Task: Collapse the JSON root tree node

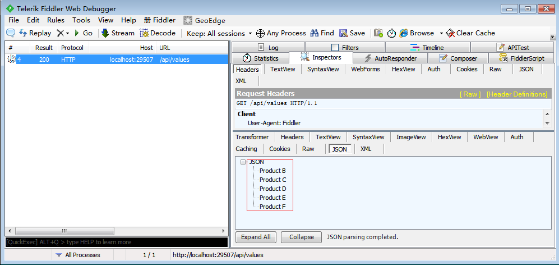Action: click(x=243, y=162)
